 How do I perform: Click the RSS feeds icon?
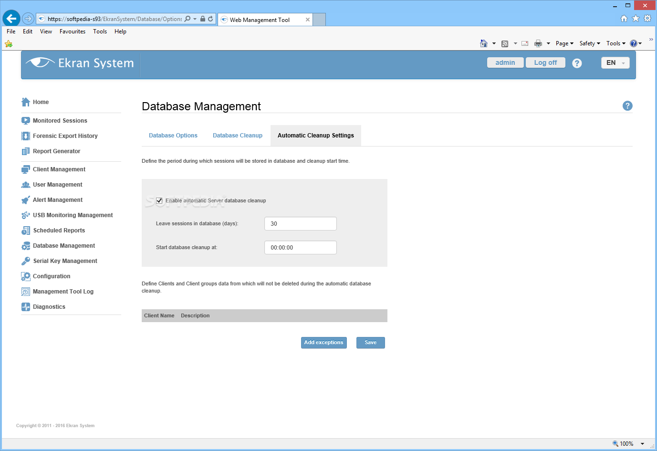point(505,43)
